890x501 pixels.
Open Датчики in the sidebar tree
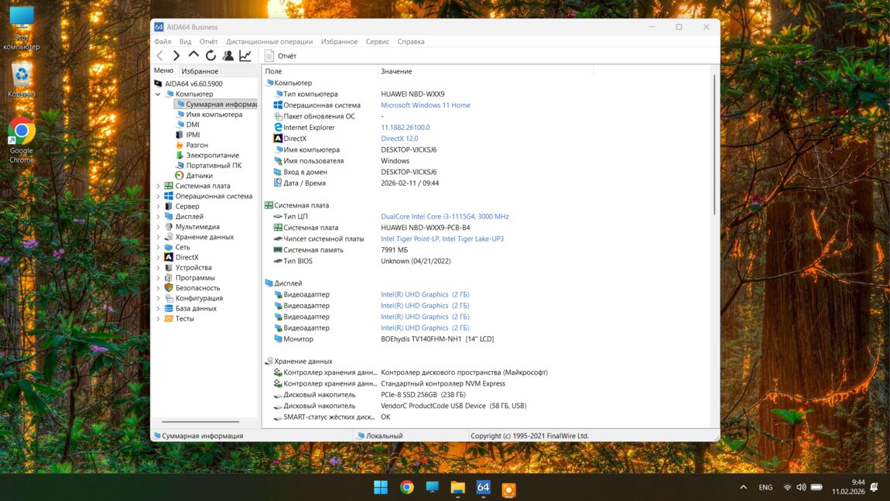(x=199, y=176)
